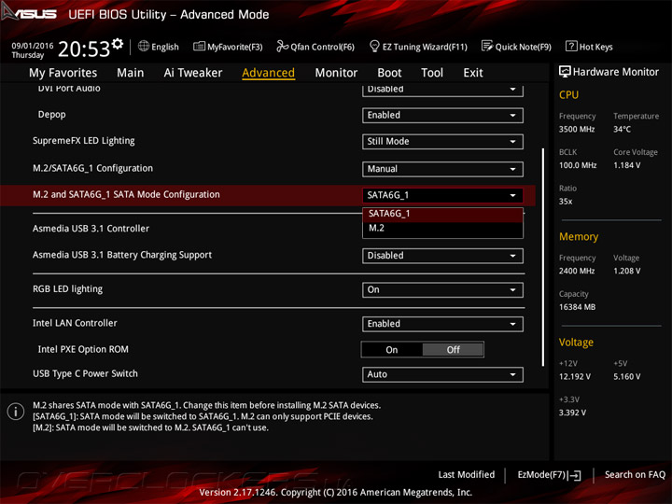Open USB Type C Power Switch dropdown
The width and height of the screenshot is (672, 504).
pos(442,374)
